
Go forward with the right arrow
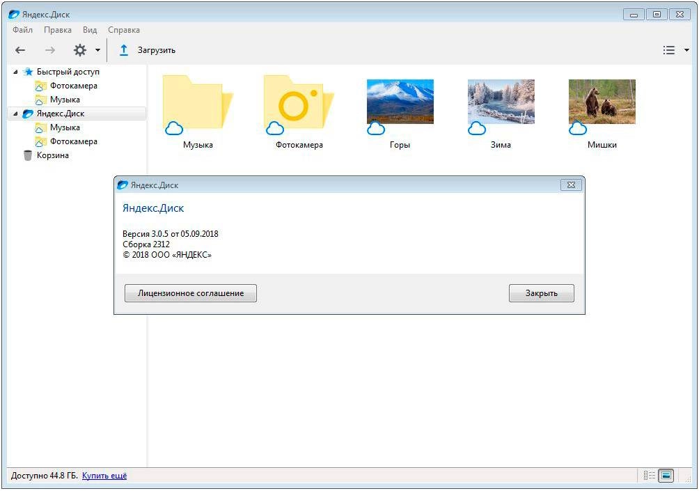[x=50, y=50]
